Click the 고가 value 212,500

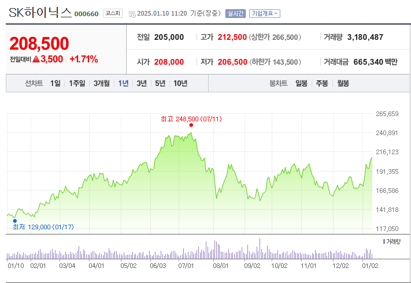coord(232,37)
